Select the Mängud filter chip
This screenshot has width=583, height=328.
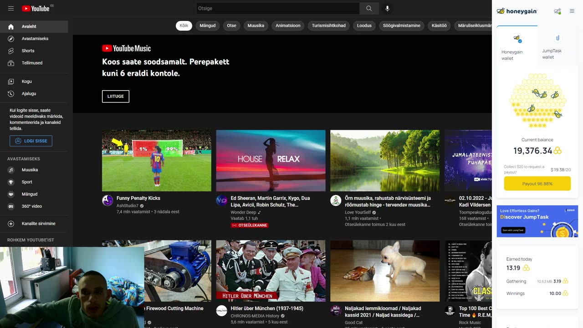(208, 26)
